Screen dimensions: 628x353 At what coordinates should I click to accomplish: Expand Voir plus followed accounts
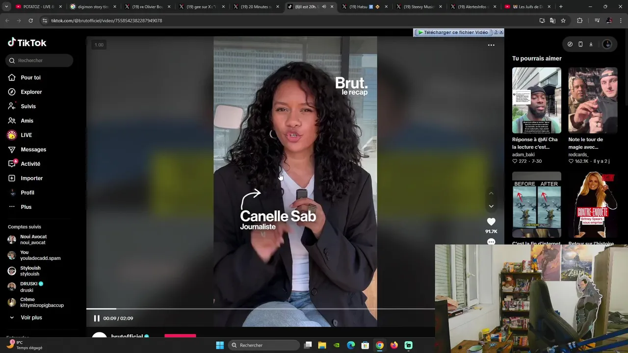pyautogui.click(x=31, y=318)
